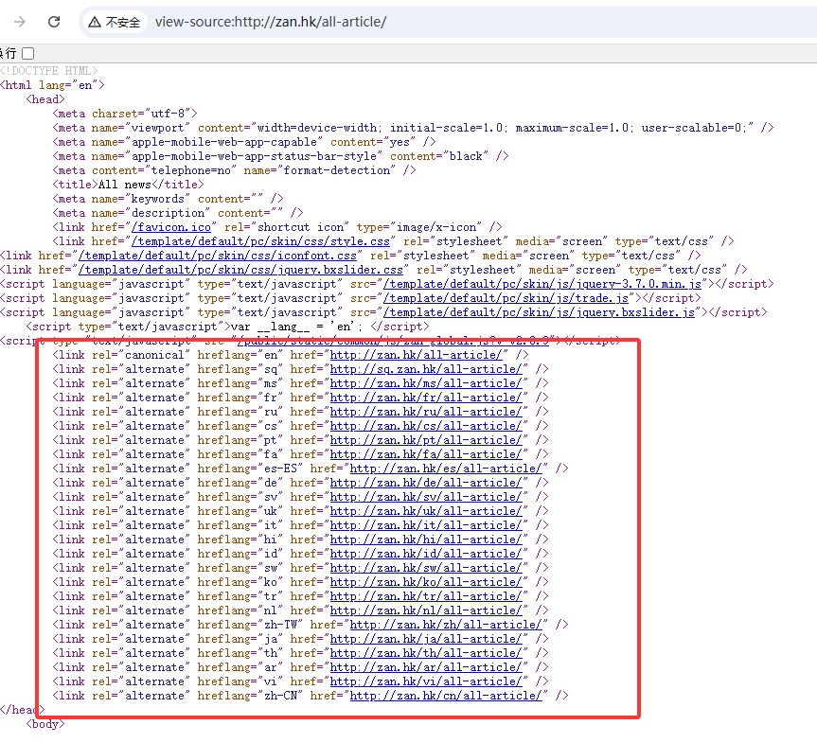The height and width of the screenshot is (743, 817).
Task: Open the trade.js script link
Action: (506, 298)
